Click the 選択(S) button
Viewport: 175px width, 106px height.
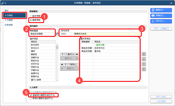(69, 58)
